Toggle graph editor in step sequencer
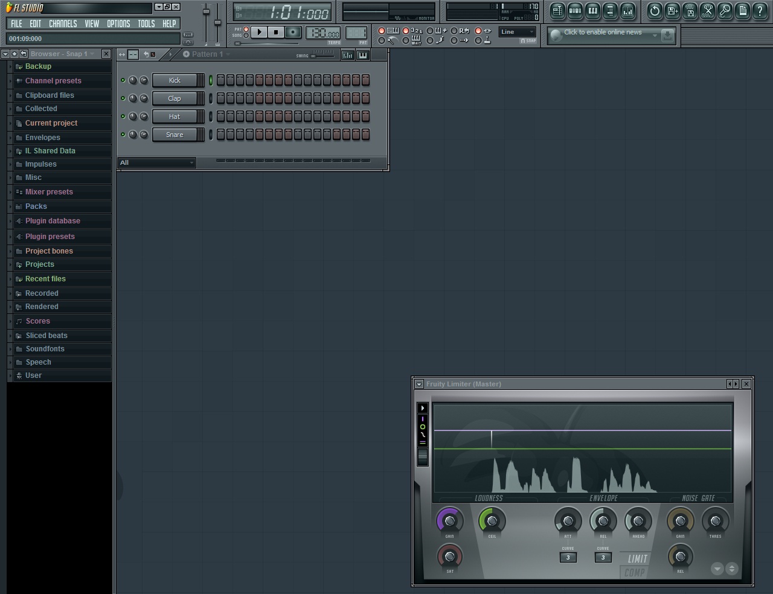 (348, 55)
